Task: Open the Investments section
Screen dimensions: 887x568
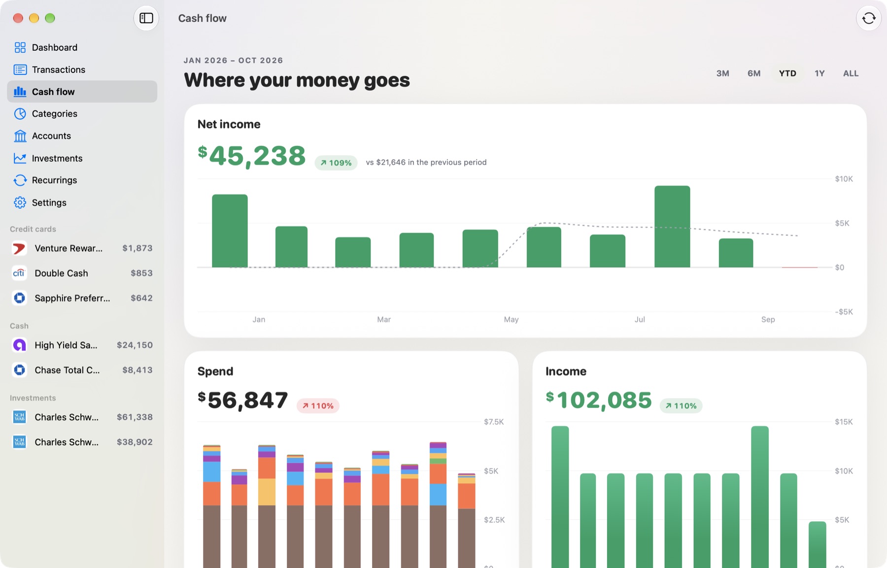Action: tap(82, 158)
